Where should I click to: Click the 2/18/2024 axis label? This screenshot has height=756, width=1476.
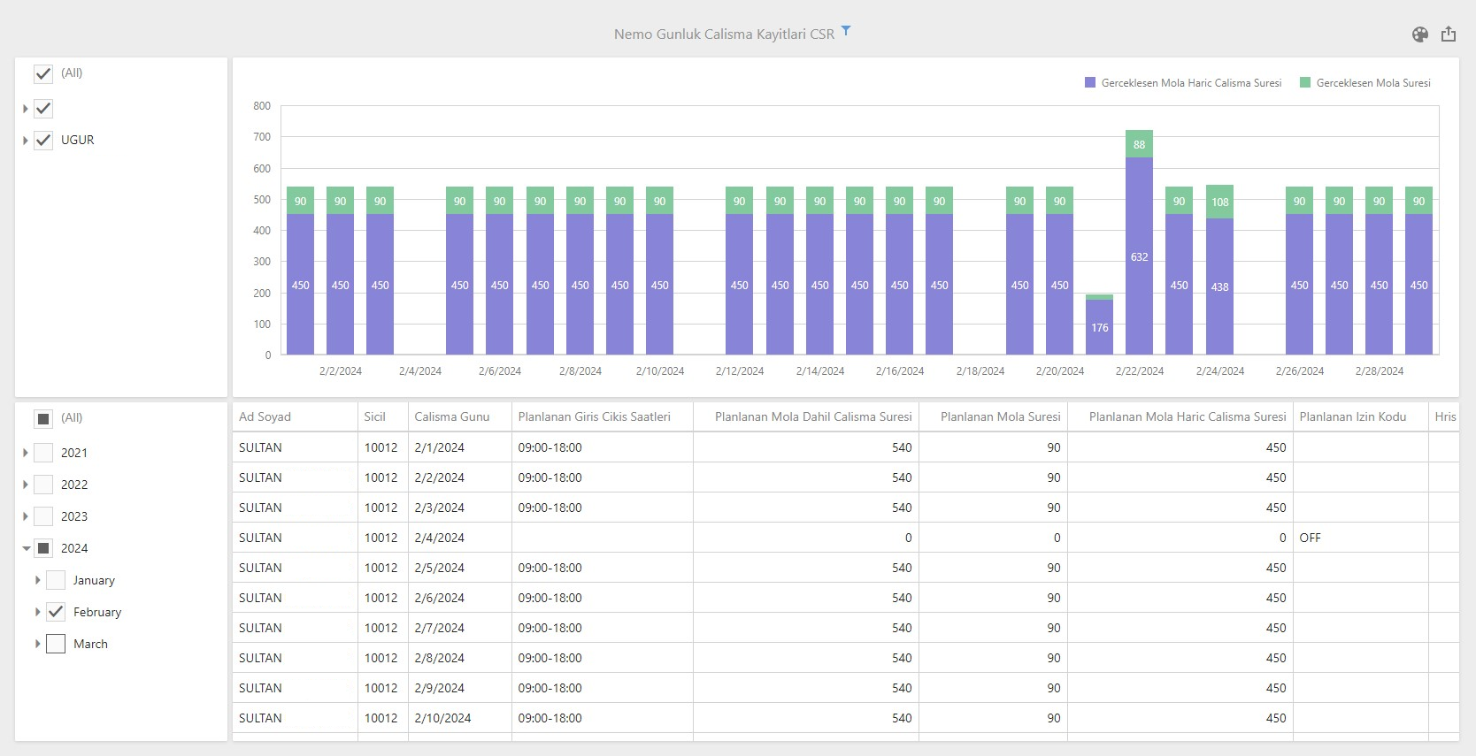click(980, 371)
